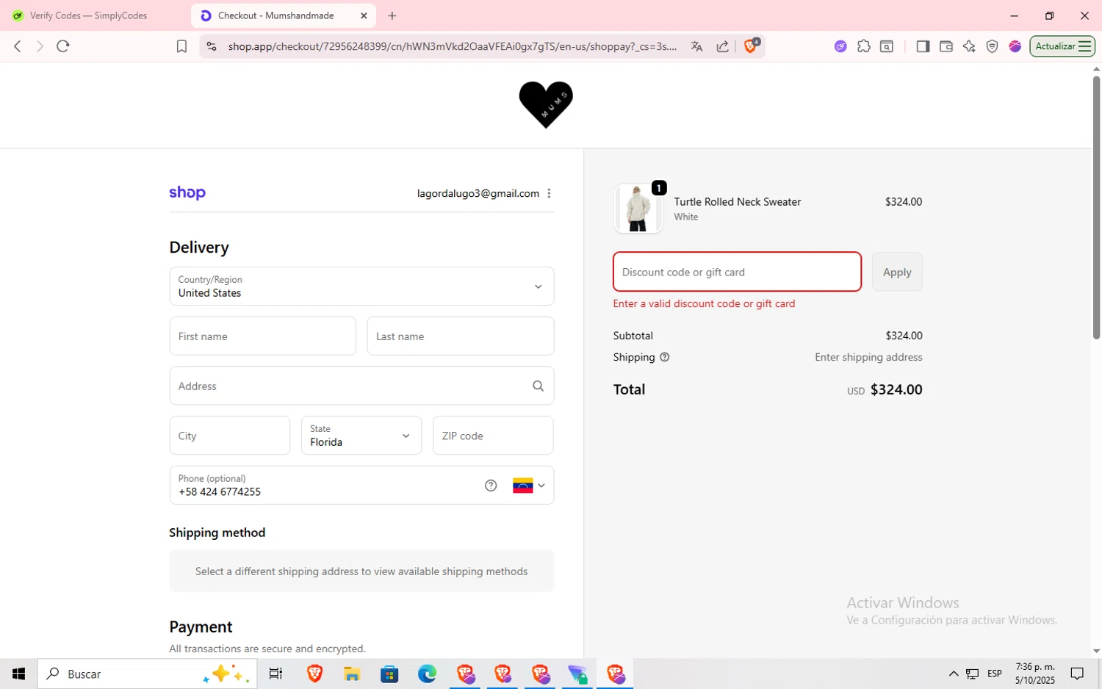Open the notifications center icon
1102x689 pixels.
1077,674
